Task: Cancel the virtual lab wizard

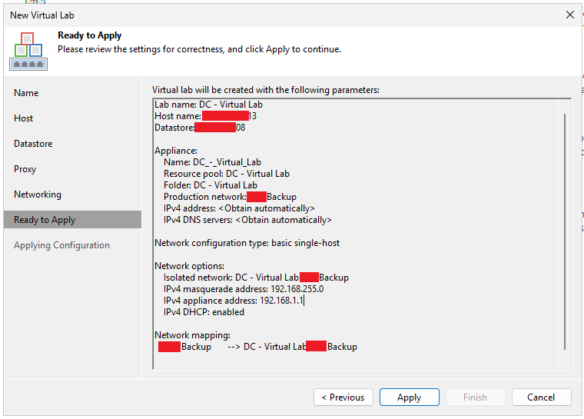Action: (x=541, y=397)
